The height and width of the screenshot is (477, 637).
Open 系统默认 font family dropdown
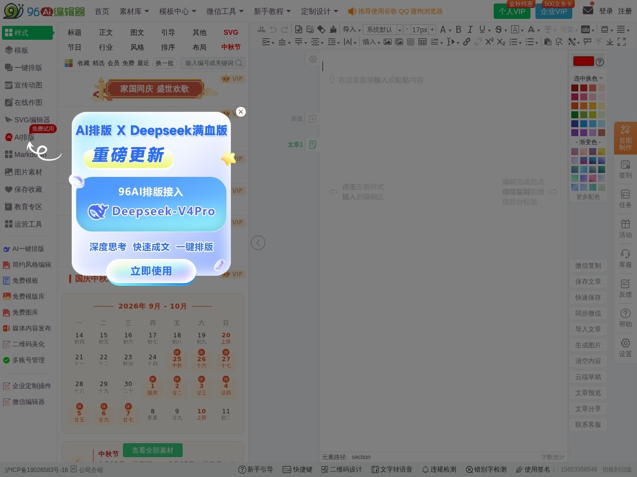tap(383, 29)
